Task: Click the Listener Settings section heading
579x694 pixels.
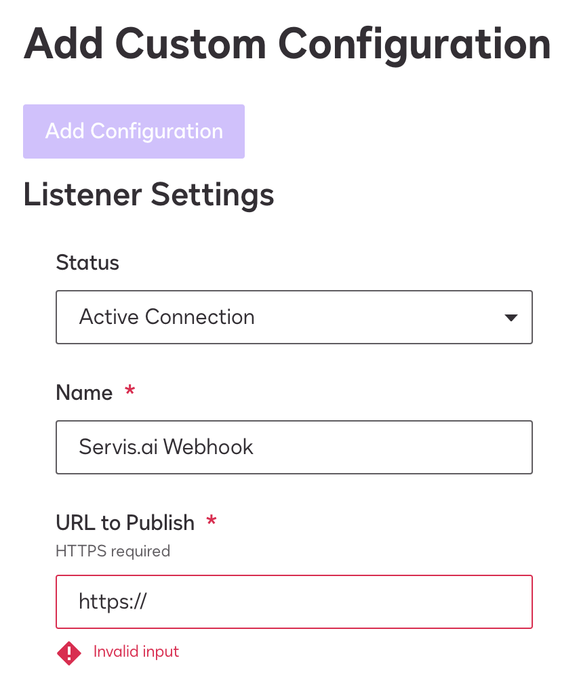Action: tap(148, 195)
